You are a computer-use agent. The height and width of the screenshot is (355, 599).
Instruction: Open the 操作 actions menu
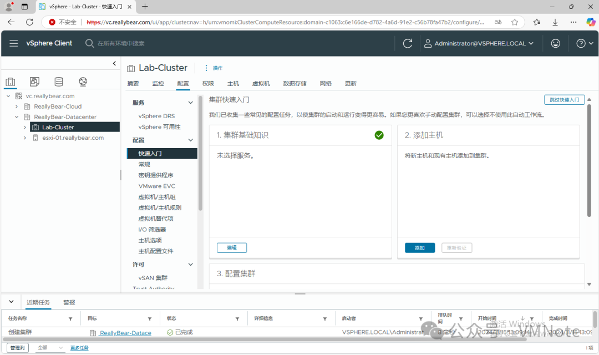(x=213, y=68)
